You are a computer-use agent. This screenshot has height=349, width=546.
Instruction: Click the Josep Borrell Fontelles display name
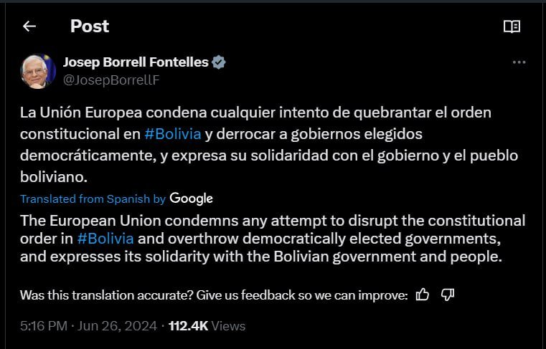136,62
